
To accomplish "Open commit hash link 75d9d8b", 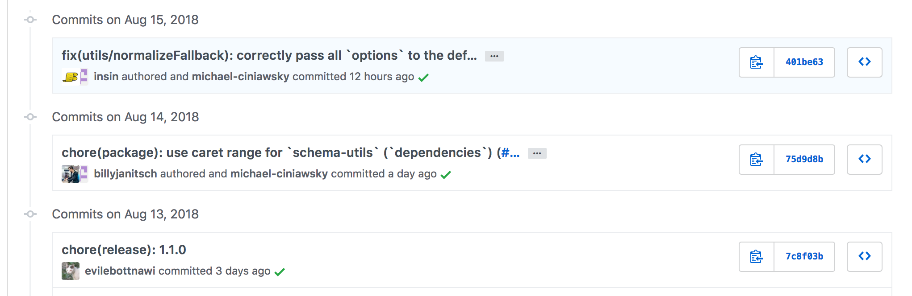I will (804, 160).
